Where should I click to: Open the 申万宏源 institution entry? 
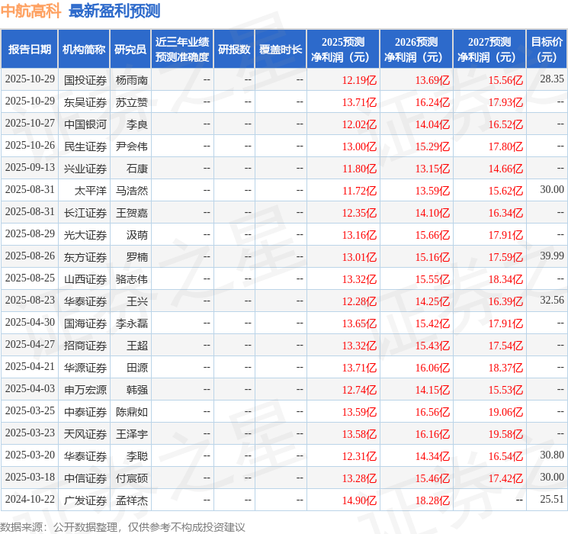pos(85,390)
